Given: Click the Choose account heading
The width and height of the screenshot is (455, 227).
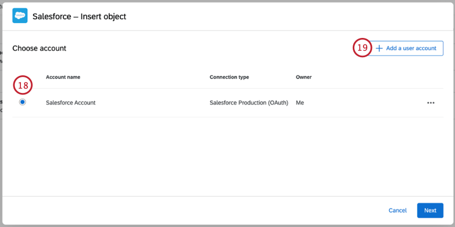Looking at the screenshot, I should 39,48.
